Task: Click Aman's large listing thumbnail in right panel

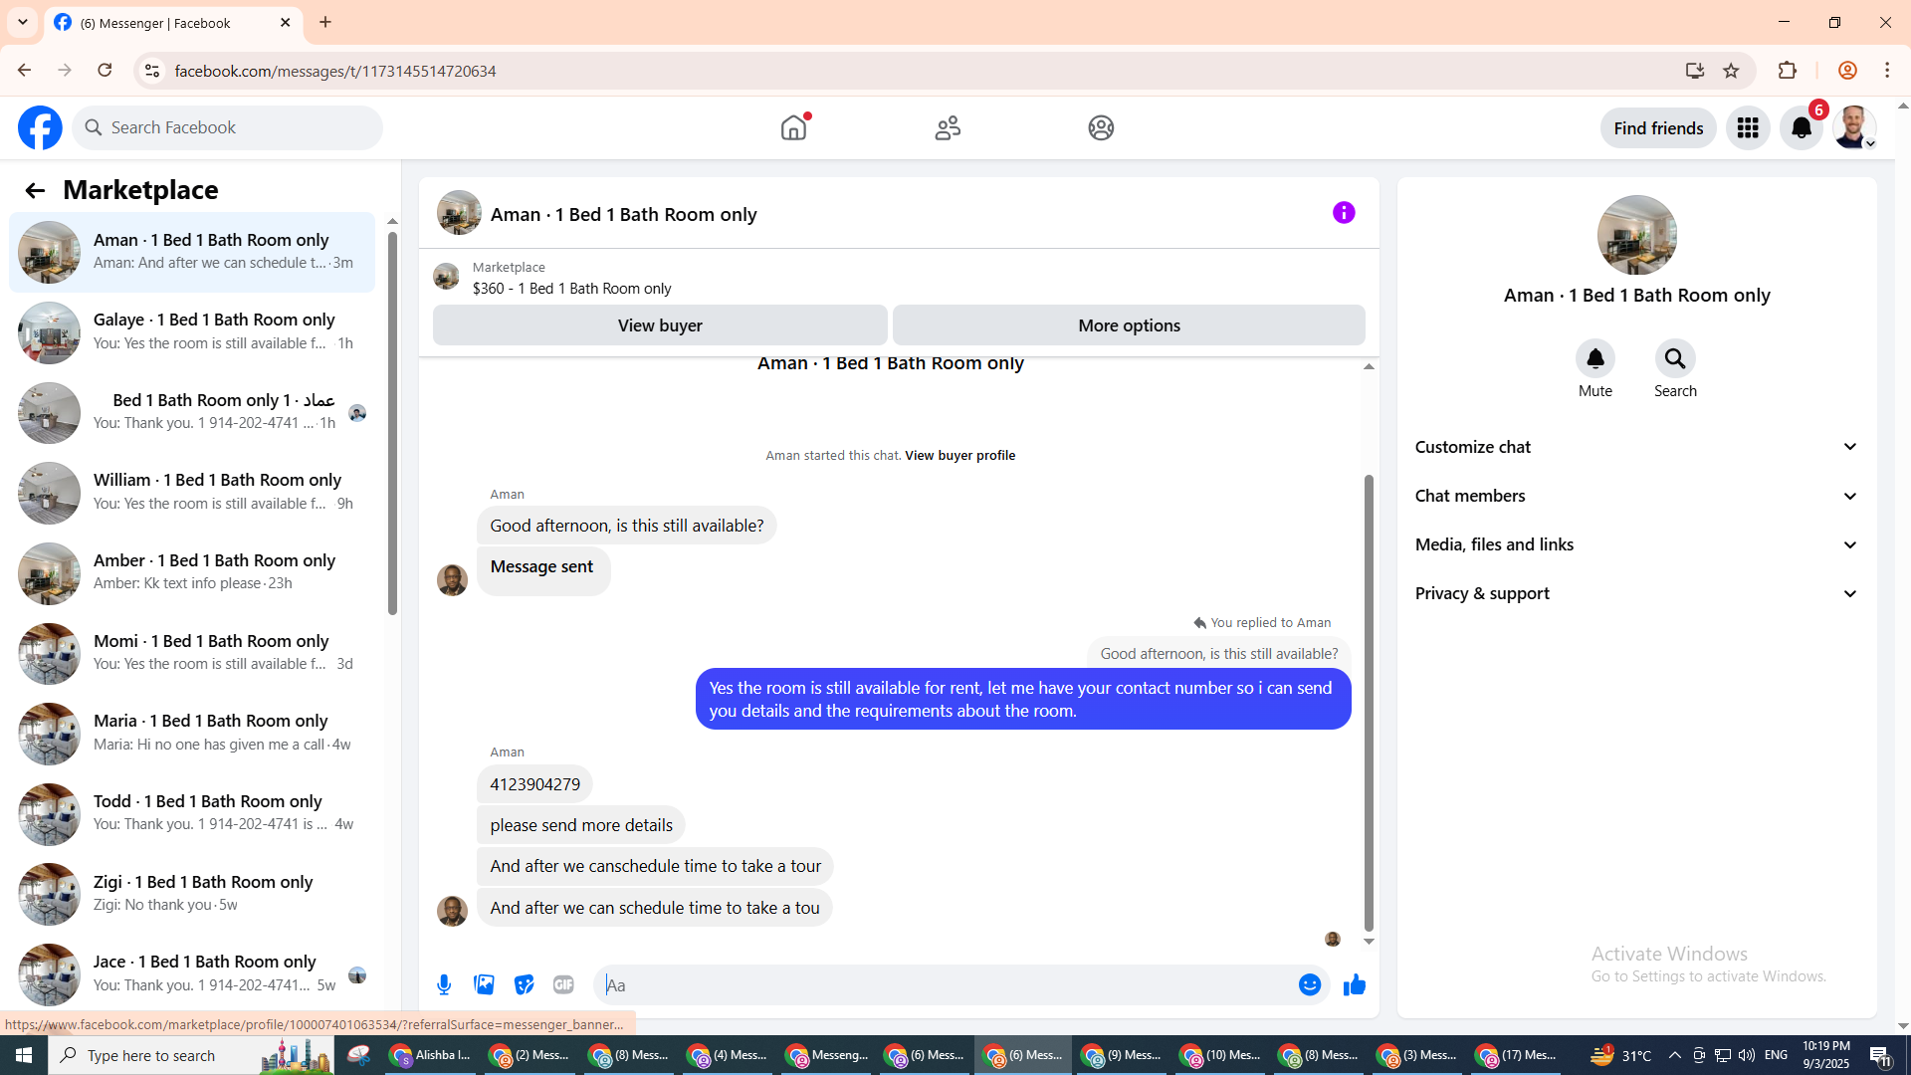Action: (x=1636, y=235)
